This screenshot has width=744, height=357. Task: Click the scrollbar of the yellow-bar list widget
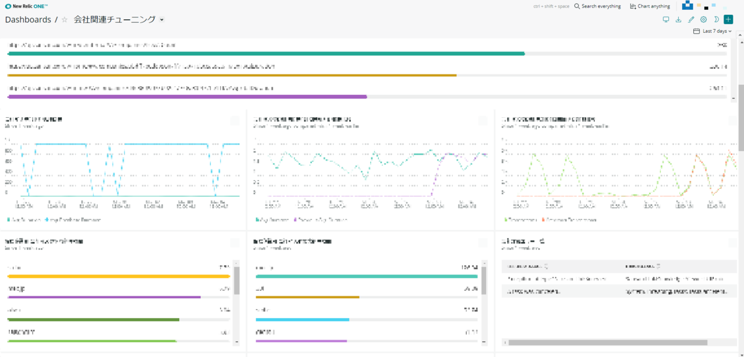(x=236, y=281)
